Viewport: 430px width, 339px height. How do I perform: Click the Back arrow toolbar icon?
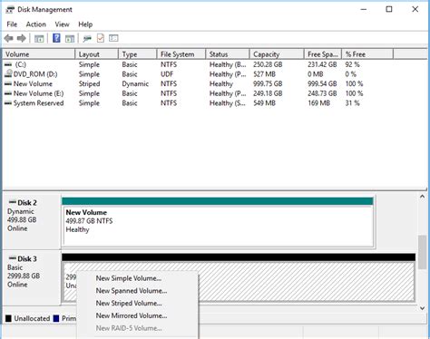(x=9, y=38)
